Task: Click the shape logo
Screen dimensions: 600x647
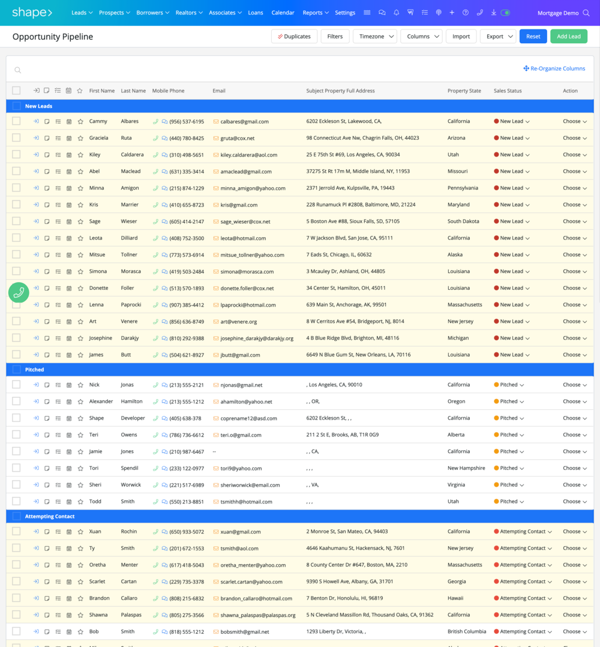Action: (x=32, y=13)
